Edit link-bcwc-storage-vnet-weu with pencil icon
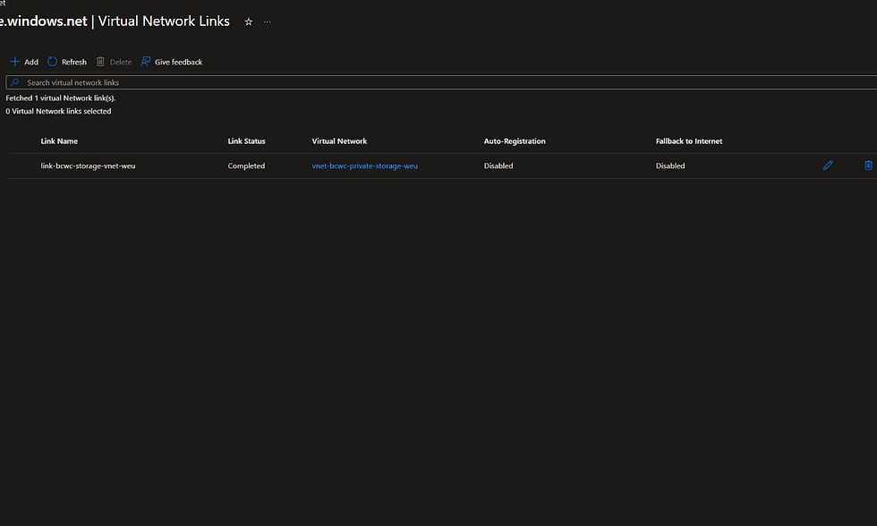Viewport: 877px width, 526px height. point(828,165)
